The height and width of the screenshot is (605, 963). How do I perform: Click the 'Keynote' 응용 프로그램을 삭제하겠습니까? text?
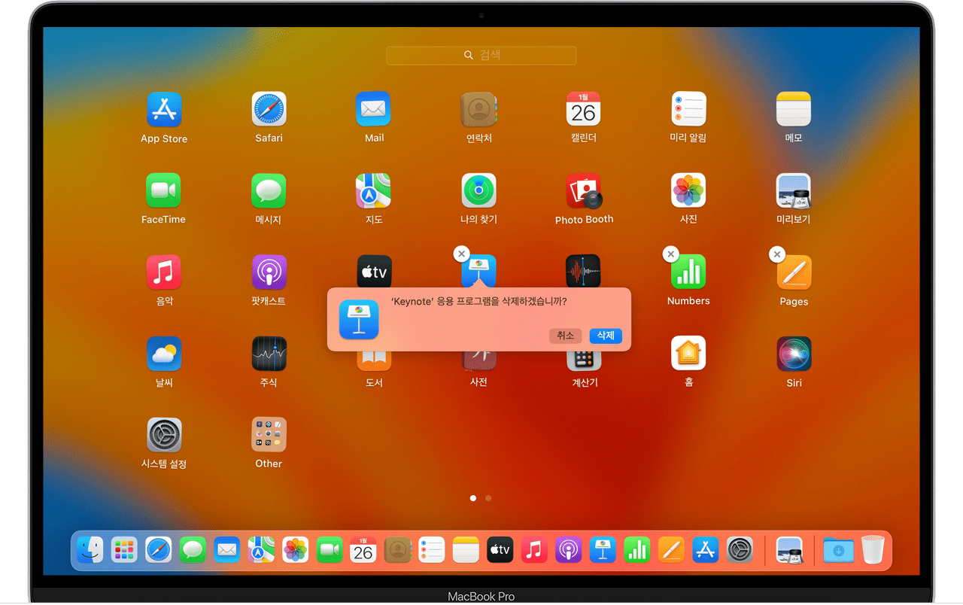tap(478, 301)
